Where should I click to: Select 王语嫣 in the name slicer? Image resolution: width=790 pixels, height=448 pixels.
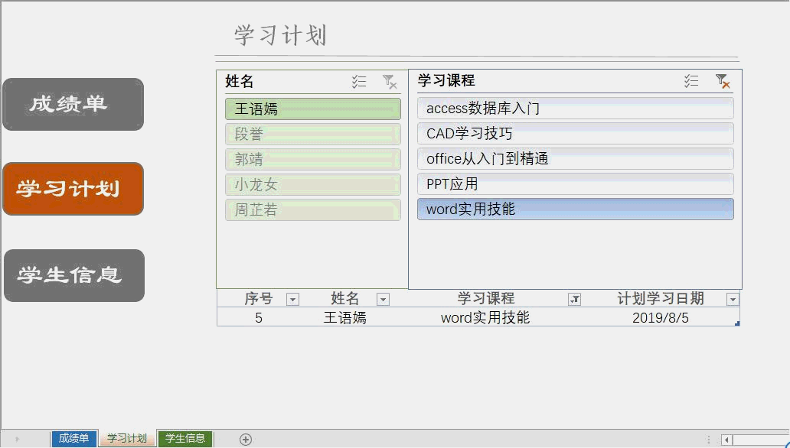pyautogui.click(x=313, y=109)
